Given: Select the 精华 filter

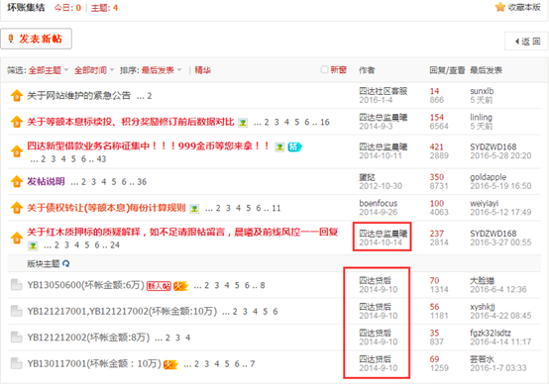Looking at the screenshot, I should [x=203, y=70].
